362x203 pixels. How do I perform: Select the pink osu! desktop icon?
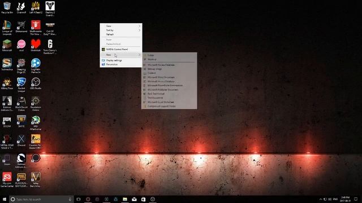[x=21, y=45]
